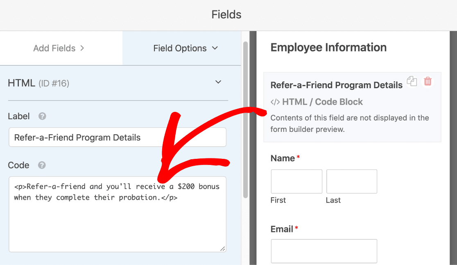Click the 'Contents of this field are not displayed' notice
This screenshot has height=265, width=457.
(x=350, y=123)
